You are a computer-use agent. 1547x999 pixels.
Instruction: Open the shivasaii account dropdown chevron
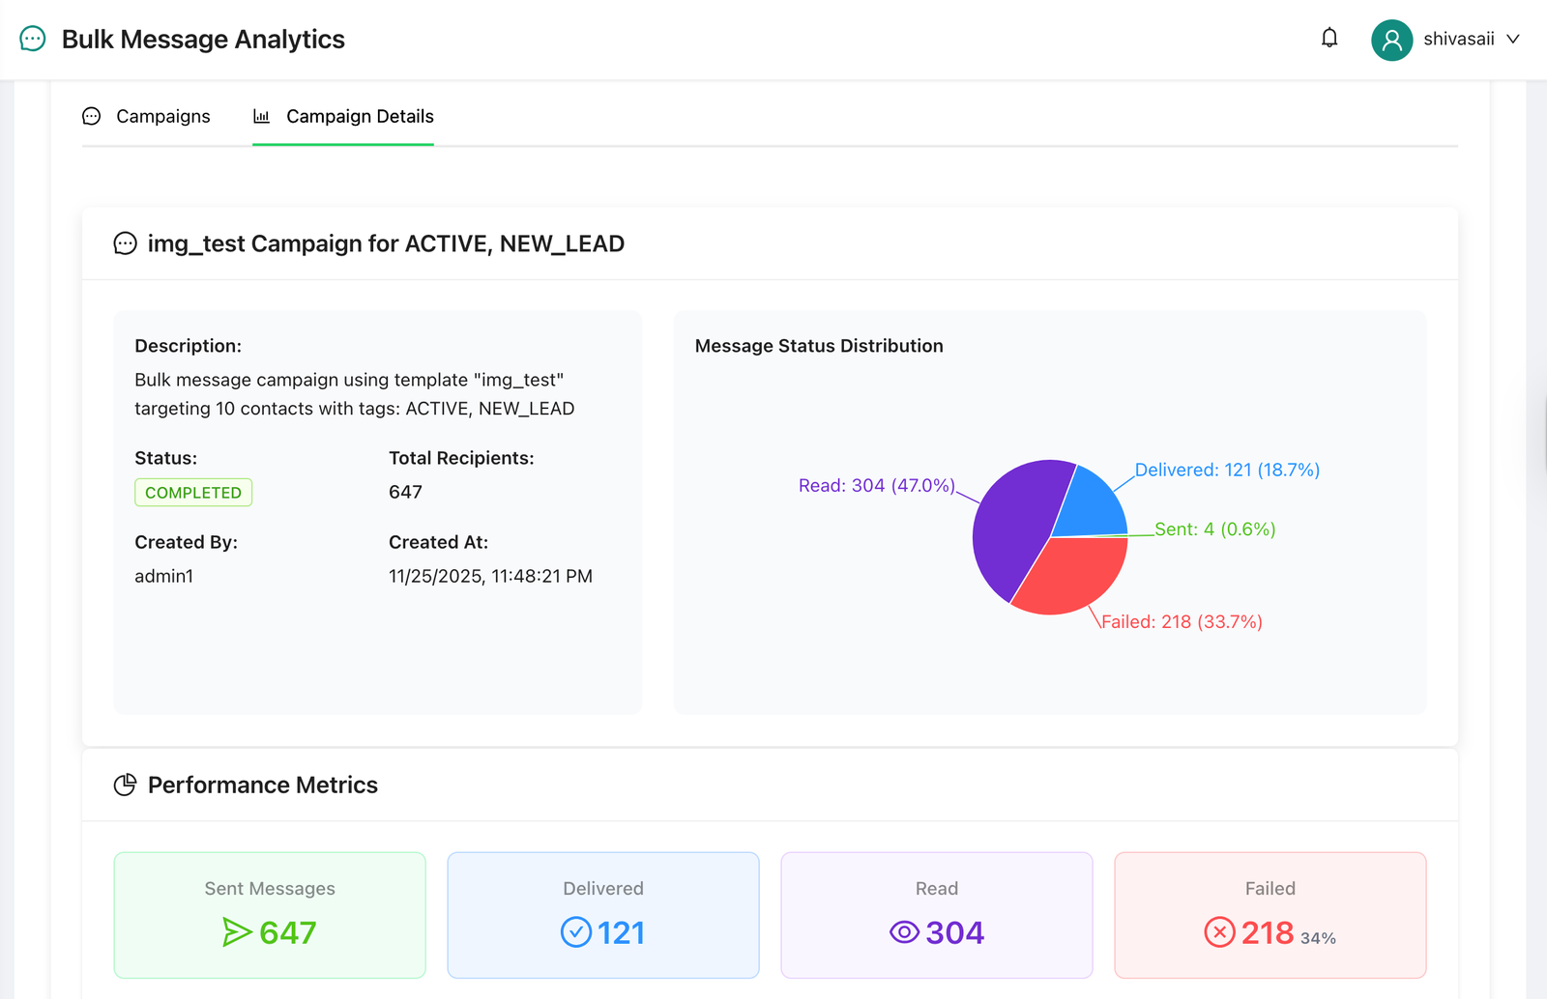coord(1510,40)
